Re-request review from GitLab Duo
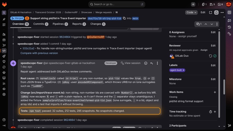This screenshot has height=131, width=233. [210, 56]
